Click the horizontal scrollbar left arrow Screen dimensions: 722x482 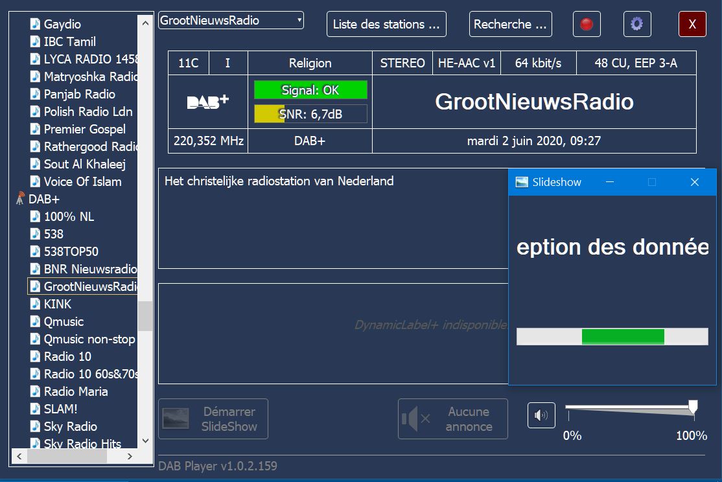point(19,456)
